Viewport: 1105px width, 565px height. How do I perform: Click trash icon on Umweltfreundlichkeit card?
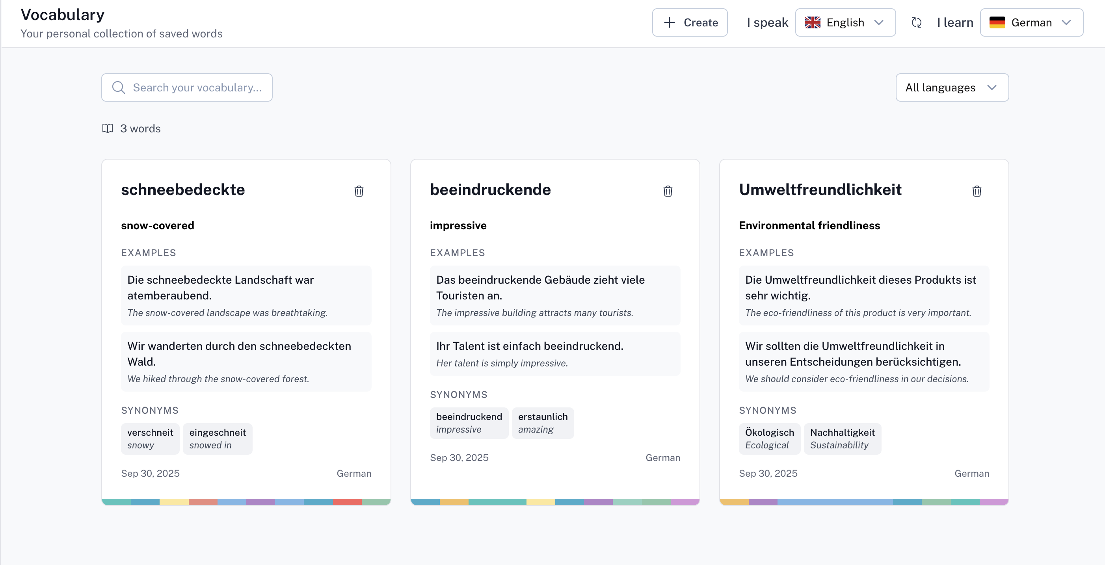pyautogui.click(x=976, y=191)
